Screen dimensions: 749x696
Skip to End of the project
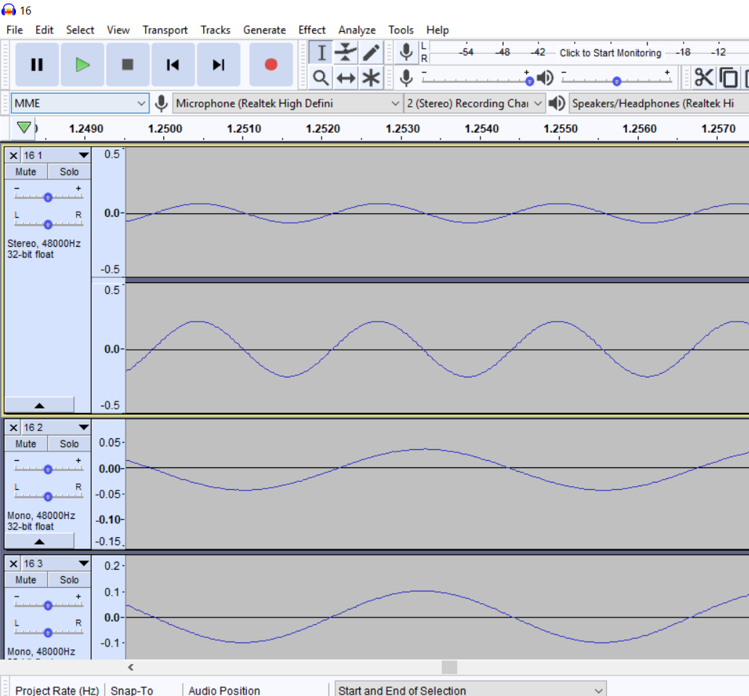(218, 65)
